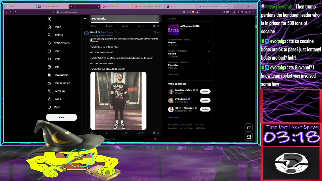
Task: Open more options for the Meghan trend
Action: 209,40
